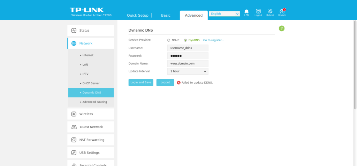The image size is (357, 166).
Task: Click the Logout icon in top bar
Action: coord(258,11)
